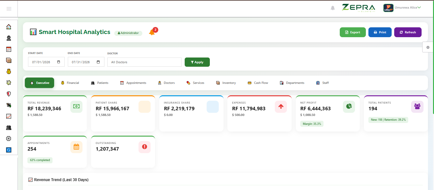Switch to the Staff tab
The image size is (434, 190).
[322, 83]
